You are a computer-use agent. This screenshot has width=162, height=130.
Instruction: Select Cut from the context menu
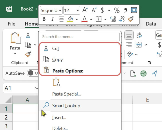tap(55, 48)
